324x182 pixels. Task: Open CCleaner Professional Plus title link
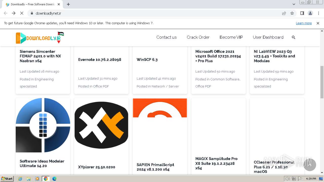(x=274, y=167)
